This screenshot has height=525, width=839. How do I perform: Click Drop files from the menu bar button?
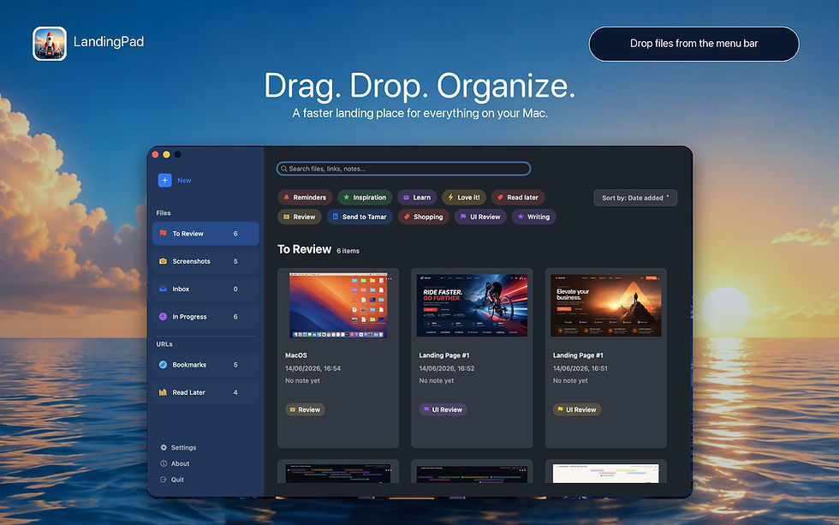[694, 44]
